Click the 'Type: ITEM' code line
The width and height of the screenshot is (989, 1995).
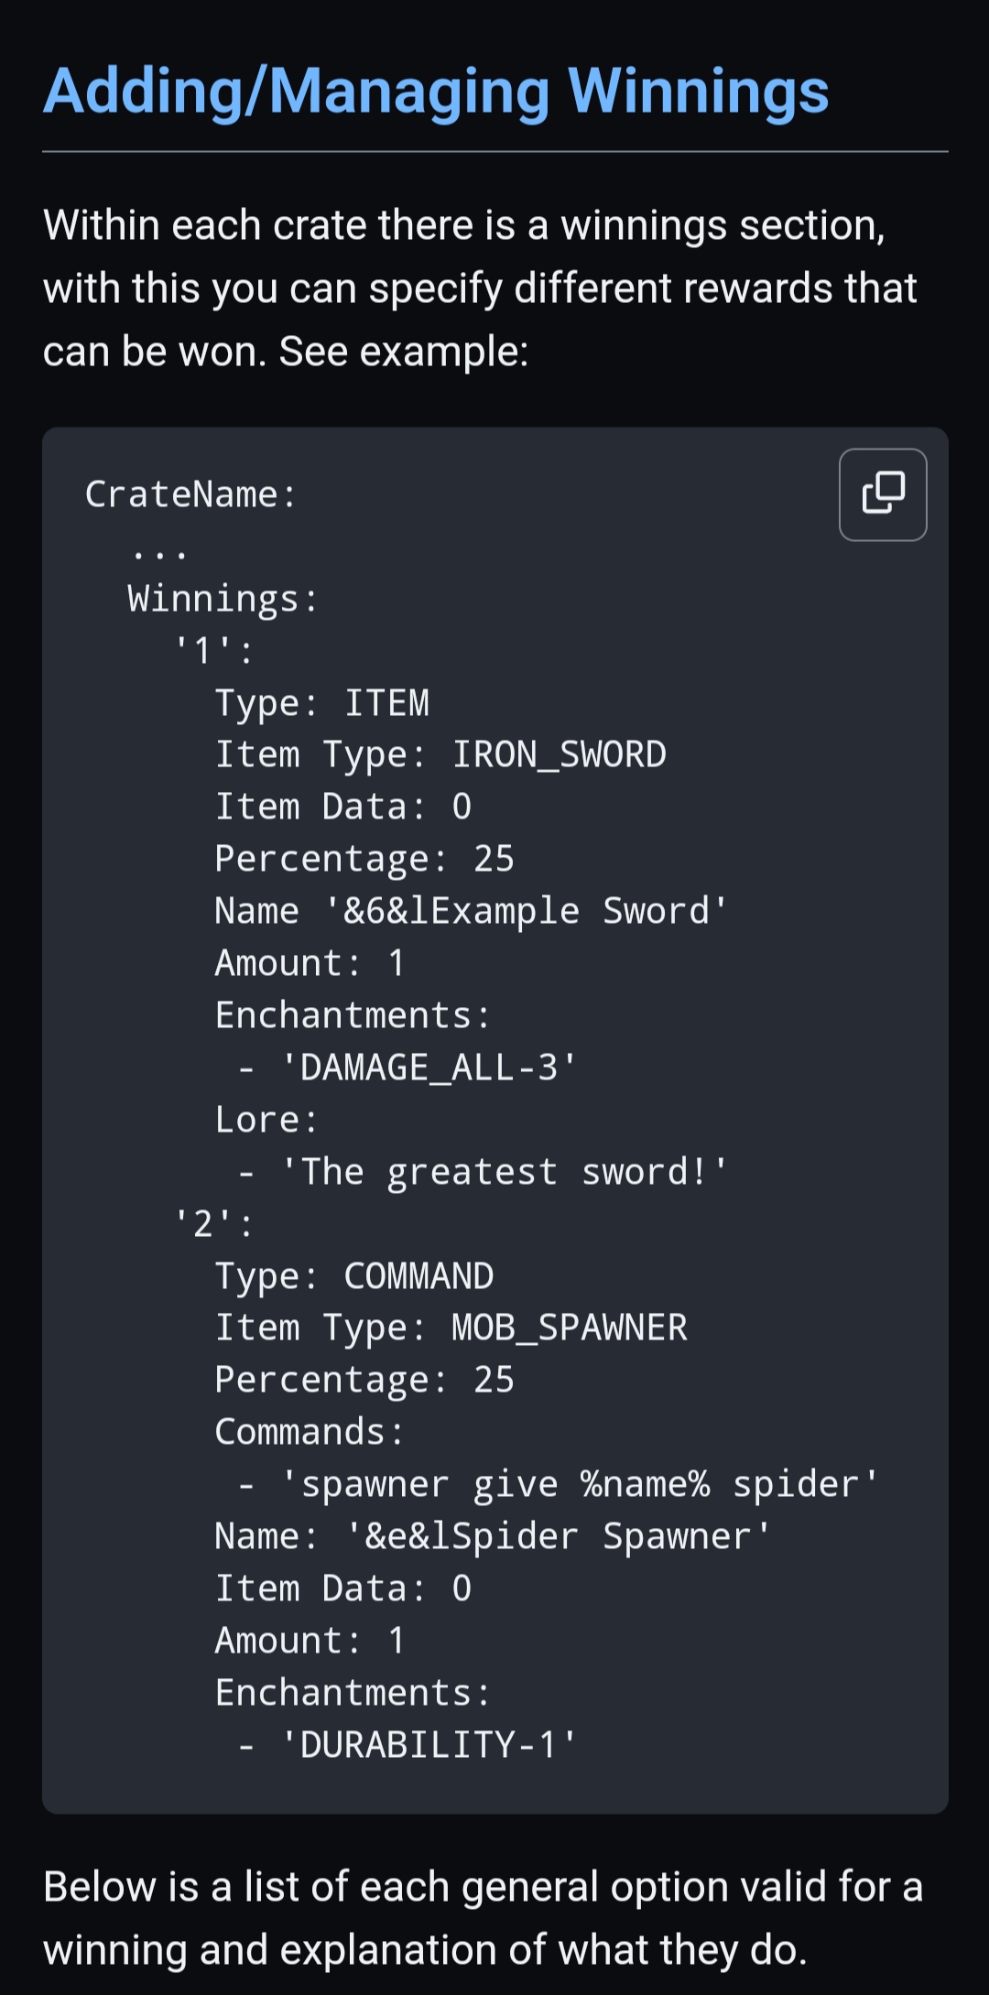pos(321,703)
